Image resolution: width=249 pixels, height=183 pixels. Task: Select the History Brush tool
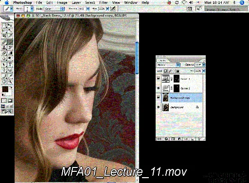point(10,48)
